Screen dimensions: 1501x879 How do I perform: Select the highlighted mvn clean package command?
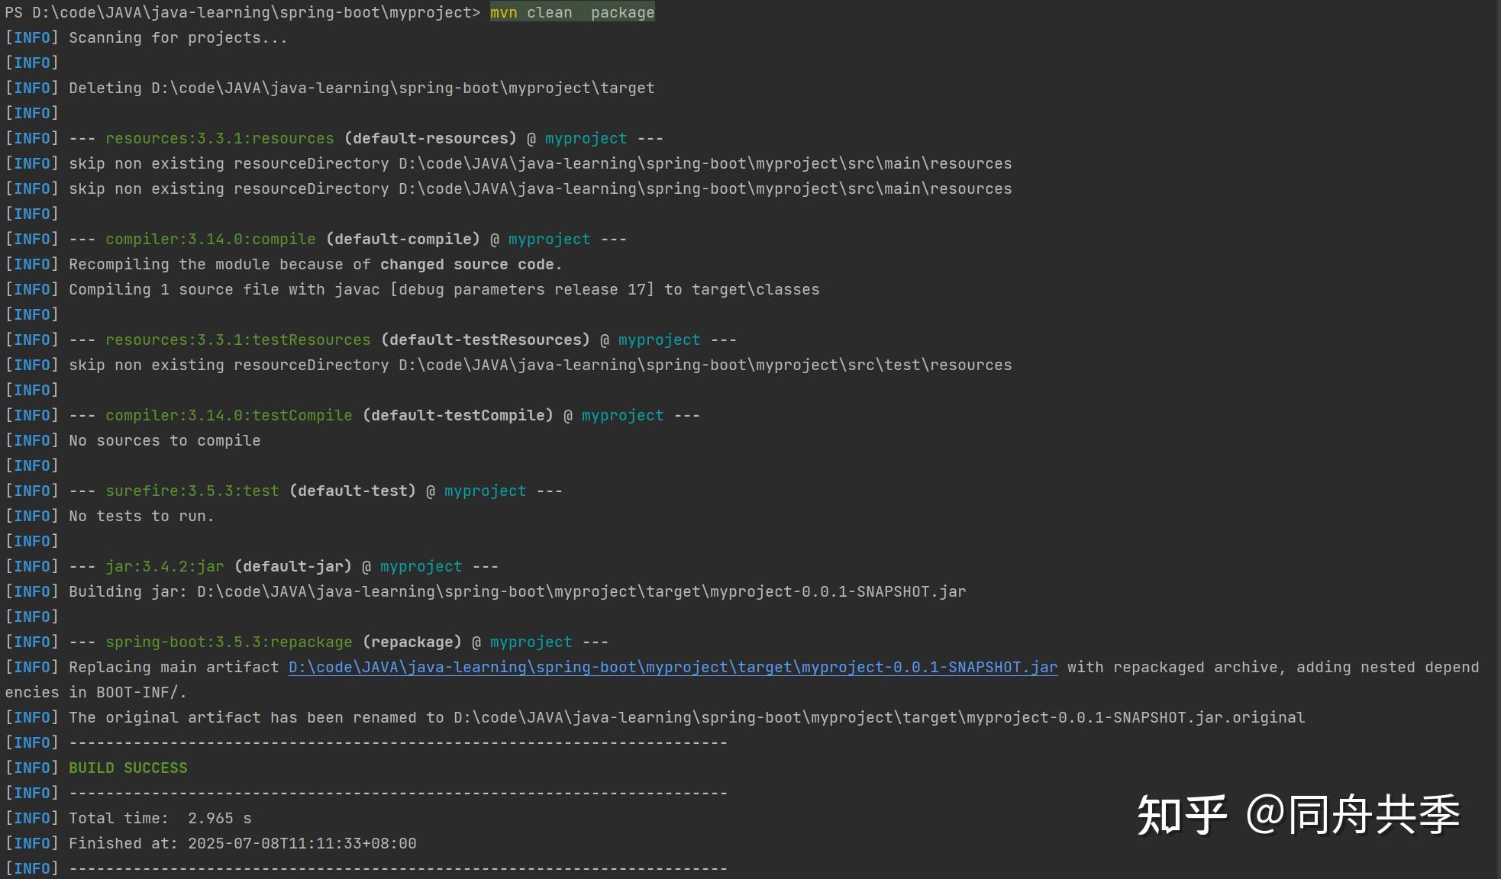(x=571, y=12)
